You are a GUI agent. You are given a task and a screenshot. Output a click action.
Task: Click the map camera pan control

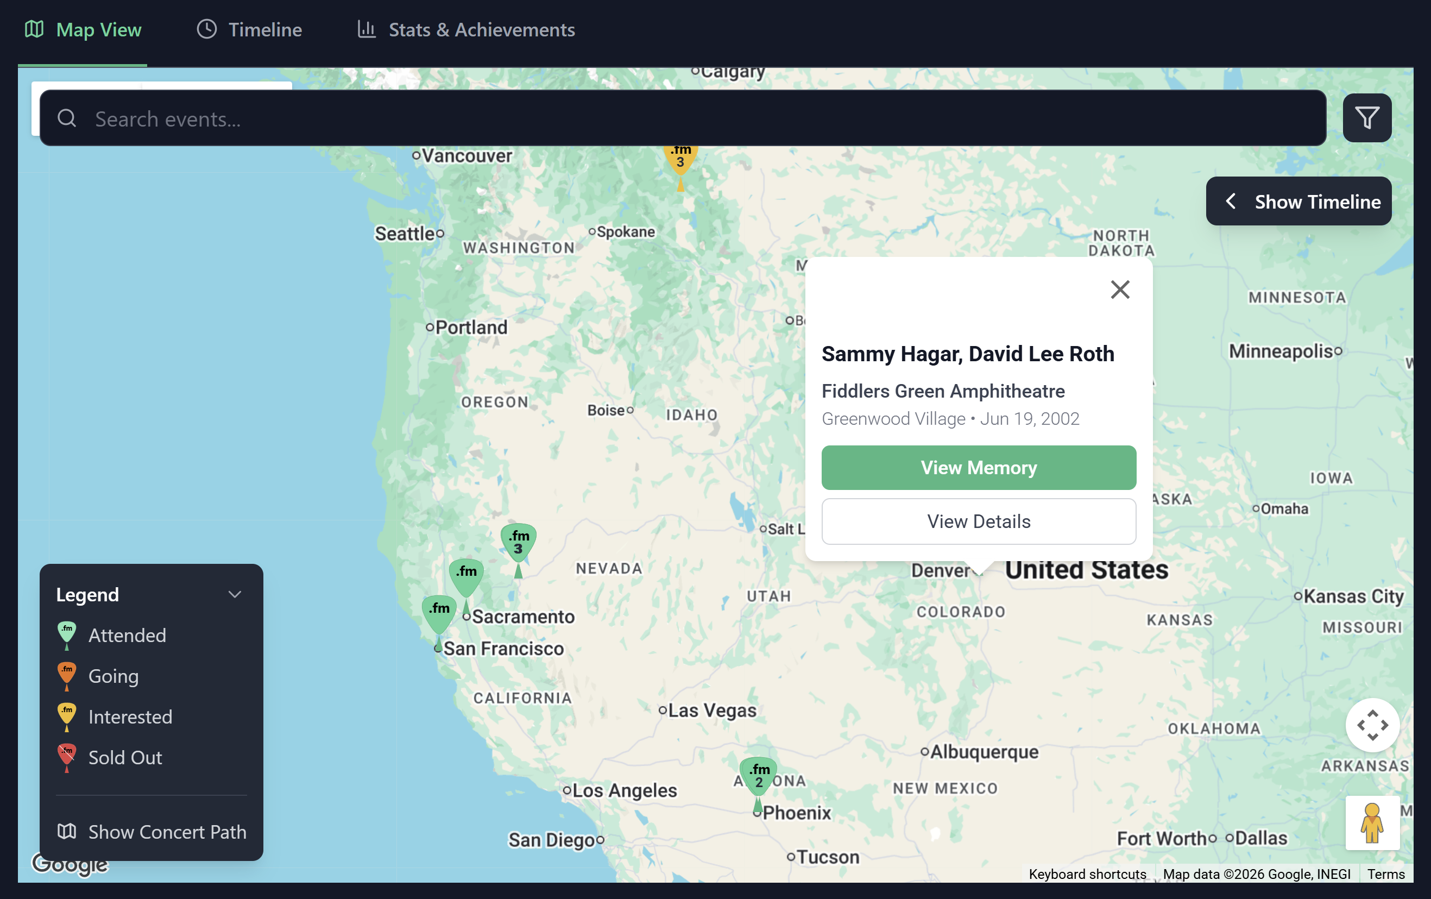(x=1372, y=725)
